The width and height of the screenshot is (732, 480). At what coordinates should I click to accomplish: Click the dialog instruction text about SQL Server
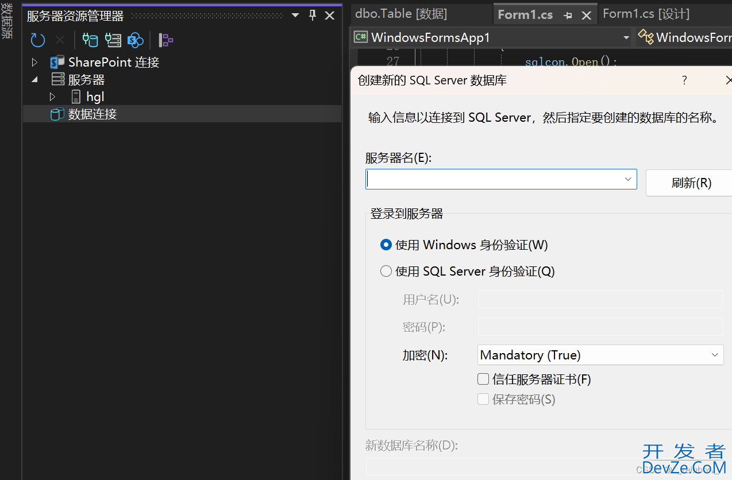click(544, 118)
